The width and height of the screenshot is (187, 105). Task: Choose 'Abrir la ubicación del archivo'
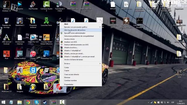tap(81, 30)
